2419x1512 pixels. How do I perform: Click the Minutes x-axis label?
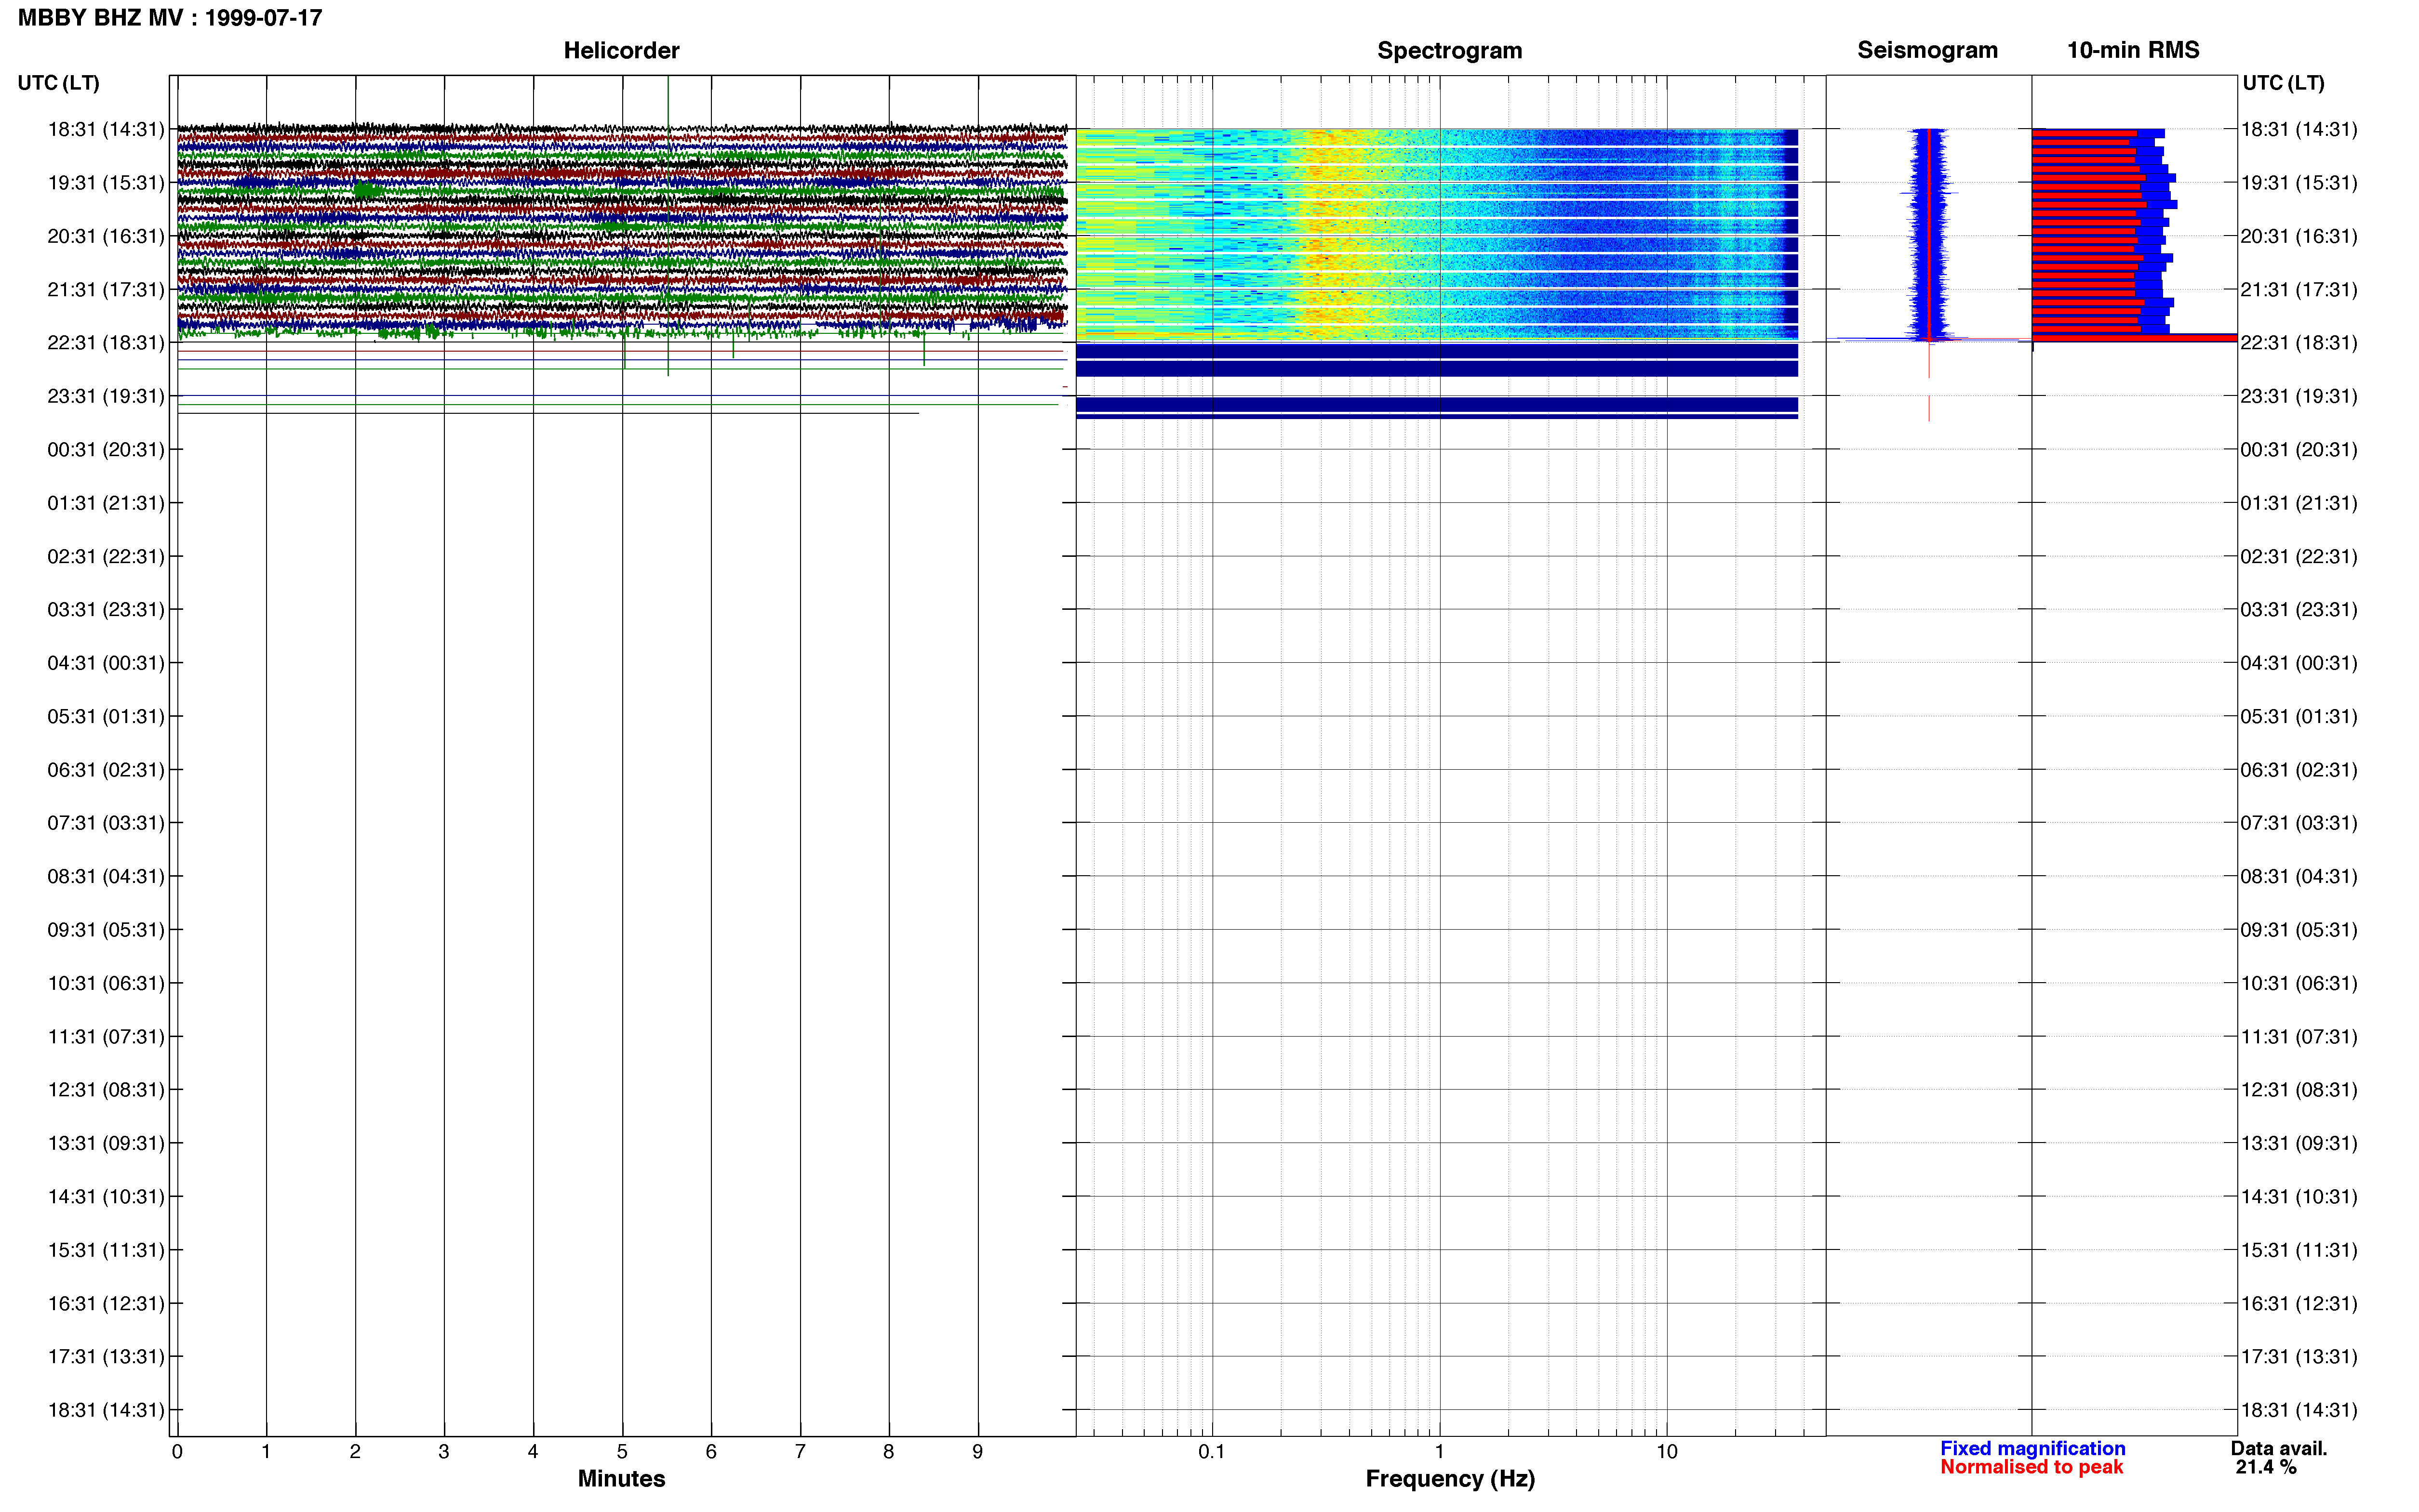[621, 1478]
